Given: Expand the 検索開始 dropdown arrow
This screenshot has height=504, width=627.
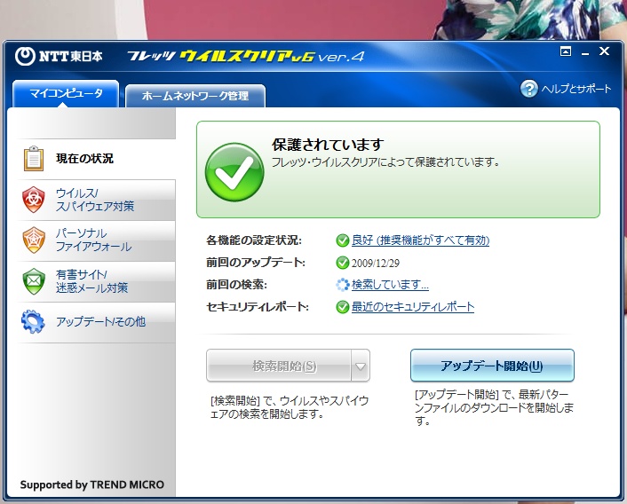Looking at the screenshot, I should click(x=361, y=366).
